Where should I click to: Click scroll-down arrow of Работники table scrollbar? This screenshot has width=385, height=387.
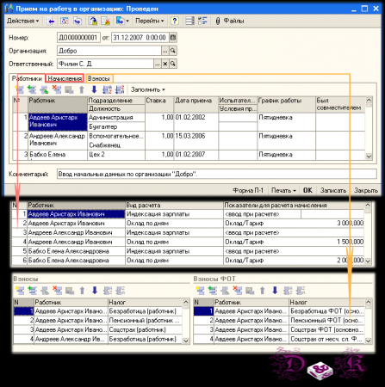(x=369, y=157)
